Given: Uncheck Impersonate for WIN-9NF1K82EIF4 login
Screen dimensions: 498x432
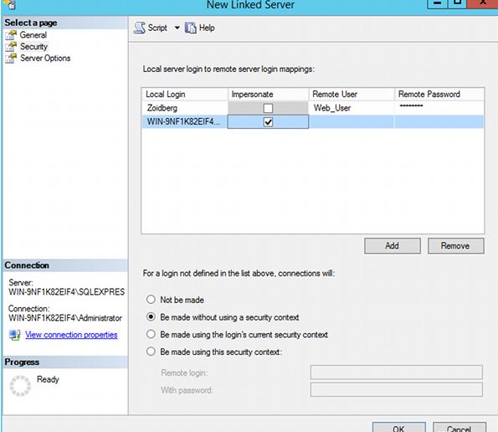Looking at the screenshot, I should tap(268, 122).
